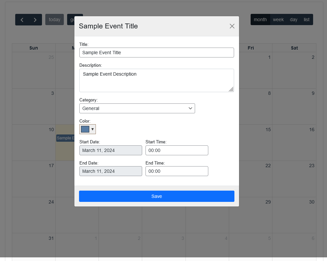Edit the Start Time field

(x=177, y=150)
